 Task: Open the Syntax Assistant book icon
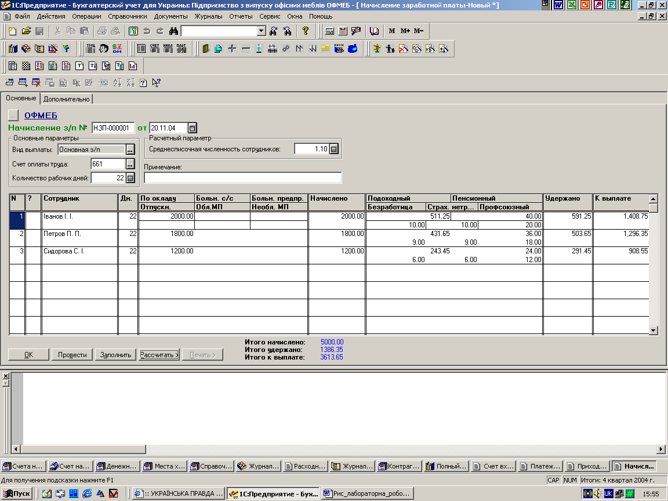(374, 31)
